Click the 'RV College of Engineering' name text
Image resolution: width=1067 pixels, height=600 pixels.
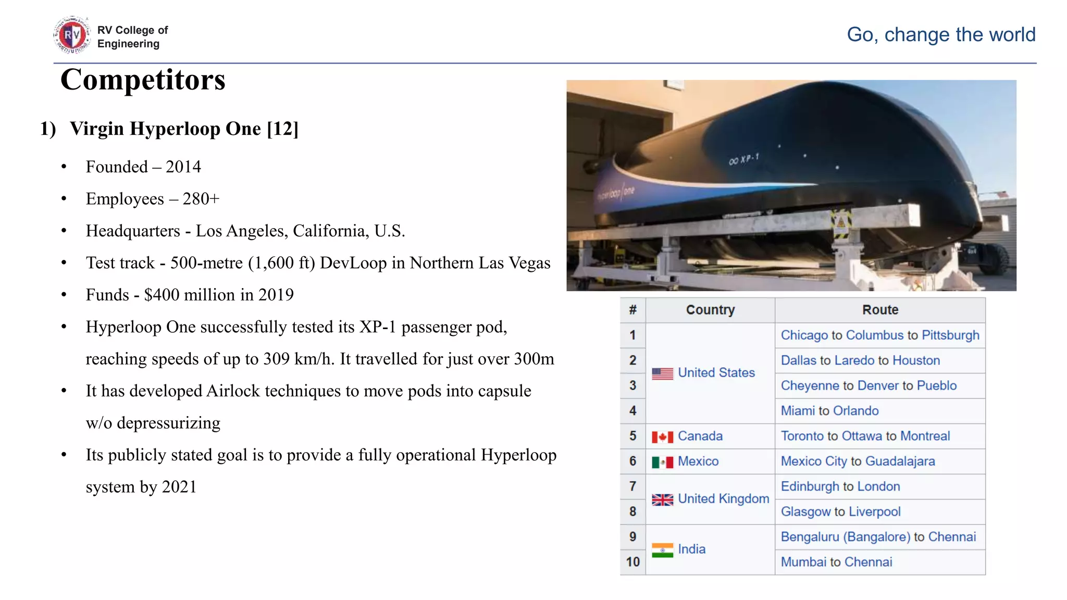pos(132,36)
